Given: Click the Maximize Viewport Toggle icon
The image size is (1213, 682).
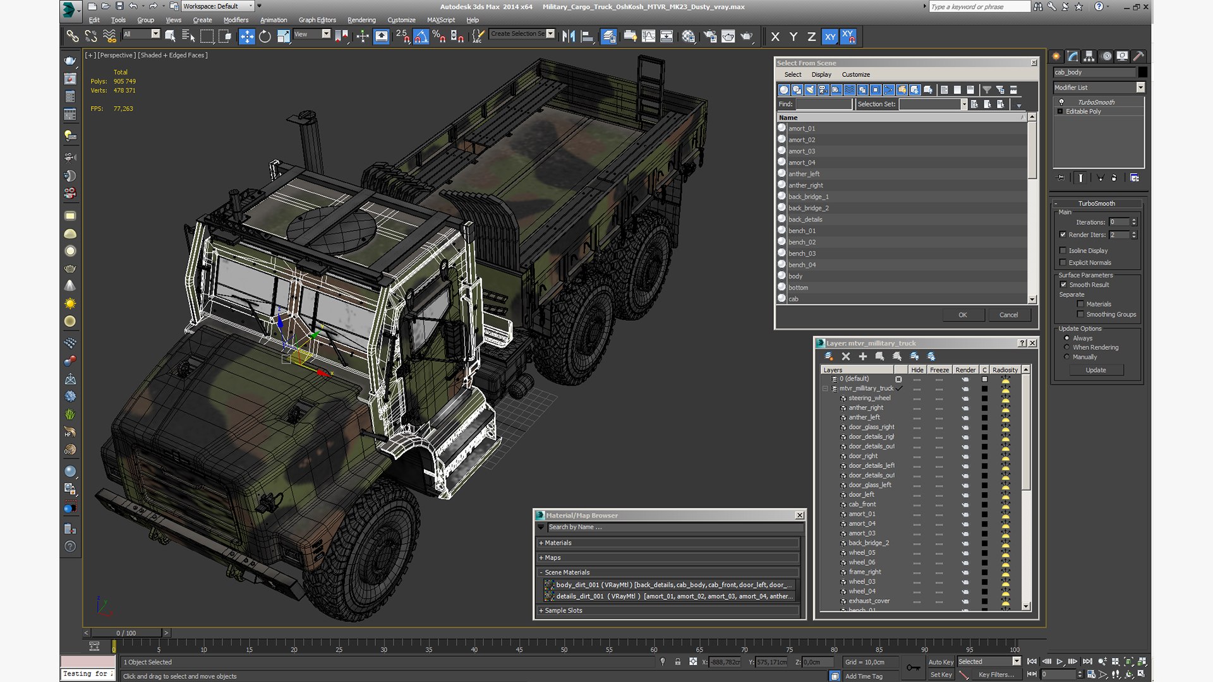Looking at the screenshot, I should tap(1141, 674).
